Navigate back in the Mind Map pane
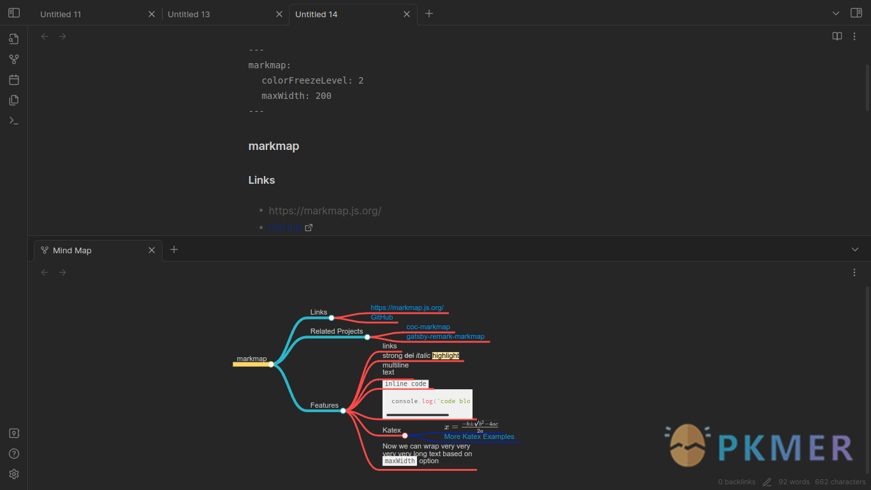Image resolution: width=871 pixels, height=490 pixels. pos(45,272)
